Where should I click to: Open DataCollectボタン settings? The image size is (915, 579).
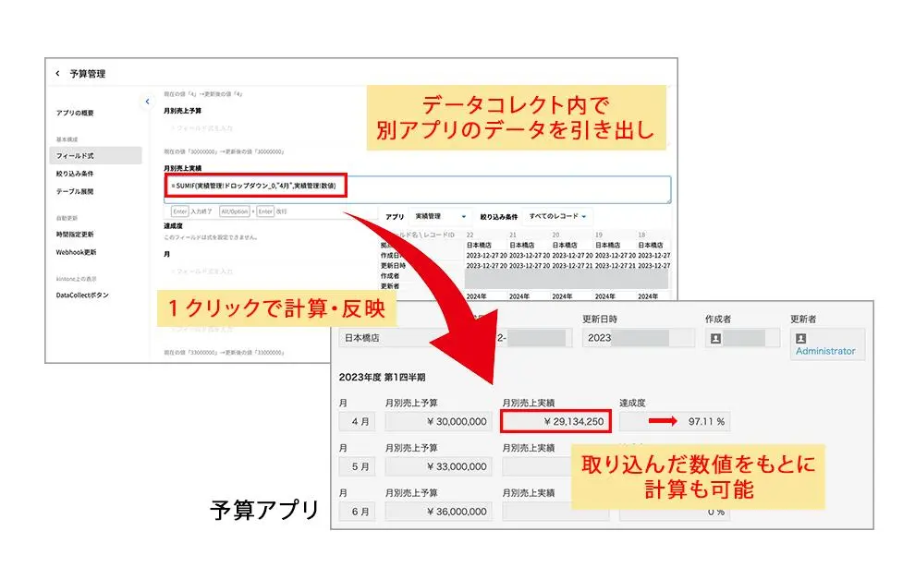click(x=80, y=296)
